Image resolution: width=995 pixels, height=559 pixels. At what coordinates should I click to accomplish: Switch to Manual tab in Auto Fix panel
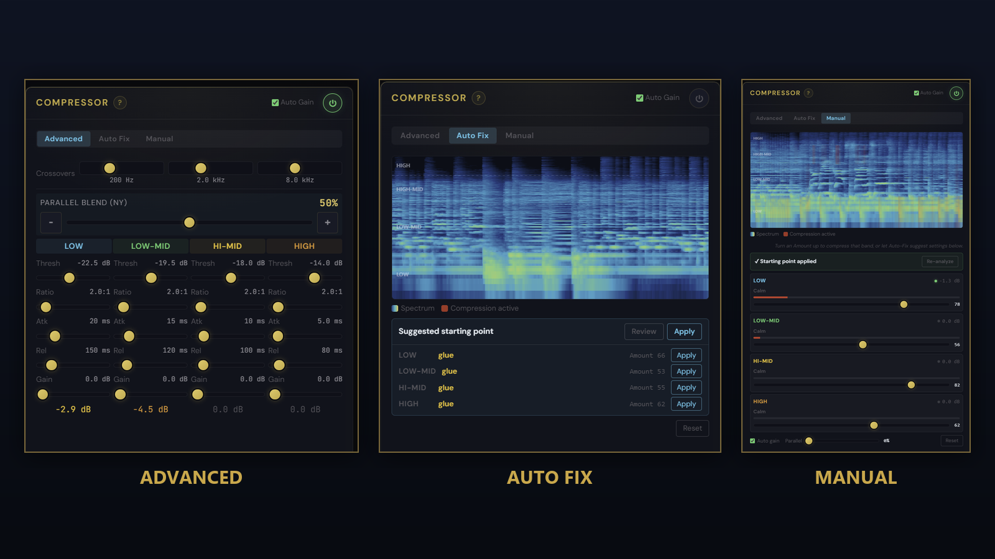pos(519,135)
